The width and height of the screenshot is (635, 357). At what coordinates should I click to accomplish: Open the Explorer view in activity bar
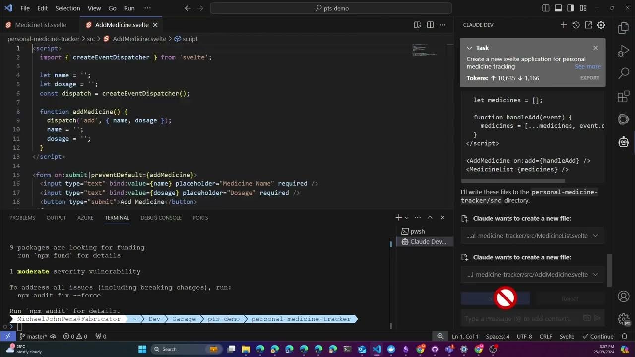pyautogui.click(x=624, y=28)
